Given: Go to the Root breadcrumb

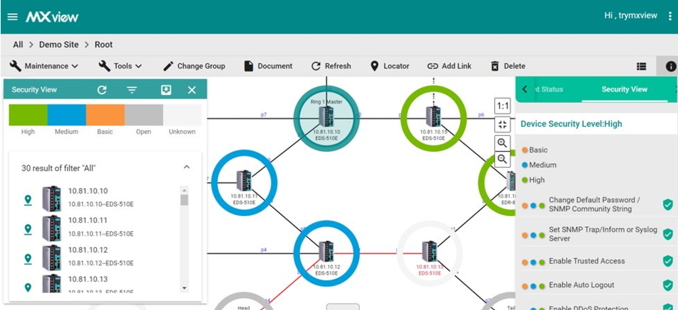Looking at the screenshot, I should (x=103, y=45).
